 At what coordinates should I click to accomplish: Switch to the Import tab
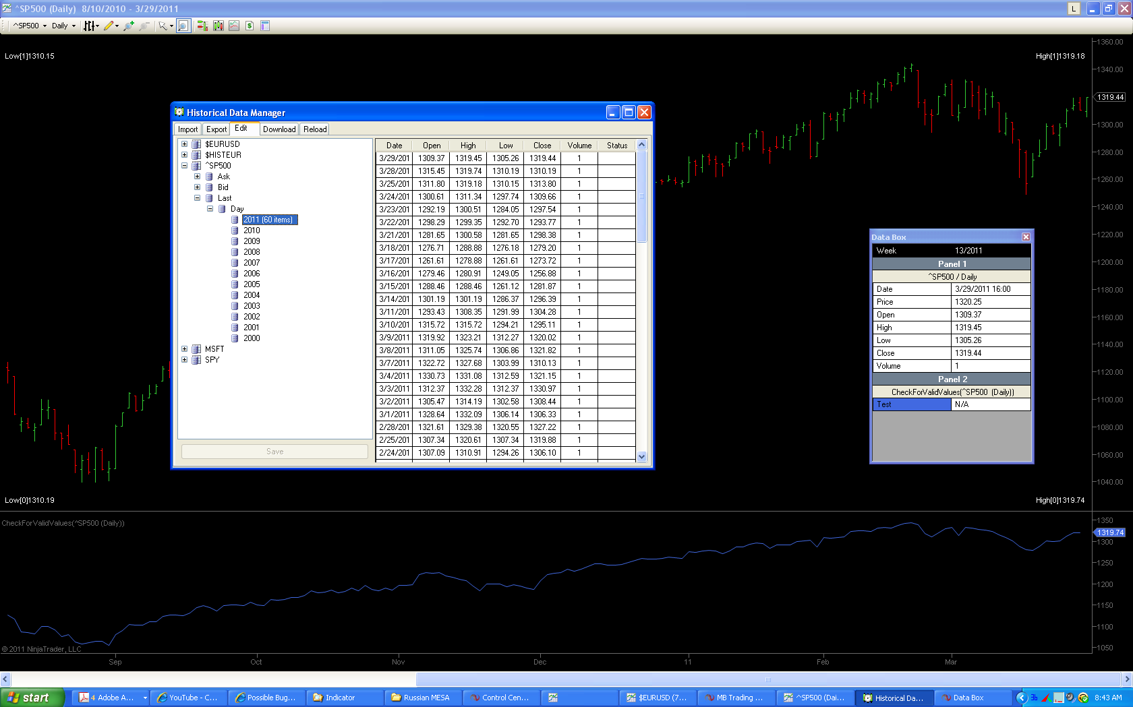click(x=187, y=129)
